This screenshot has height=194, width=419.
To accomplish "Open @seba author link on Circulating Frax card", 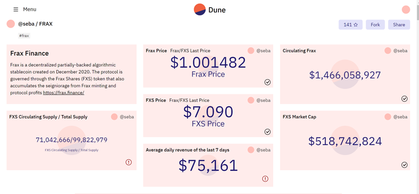I will 400,50.
